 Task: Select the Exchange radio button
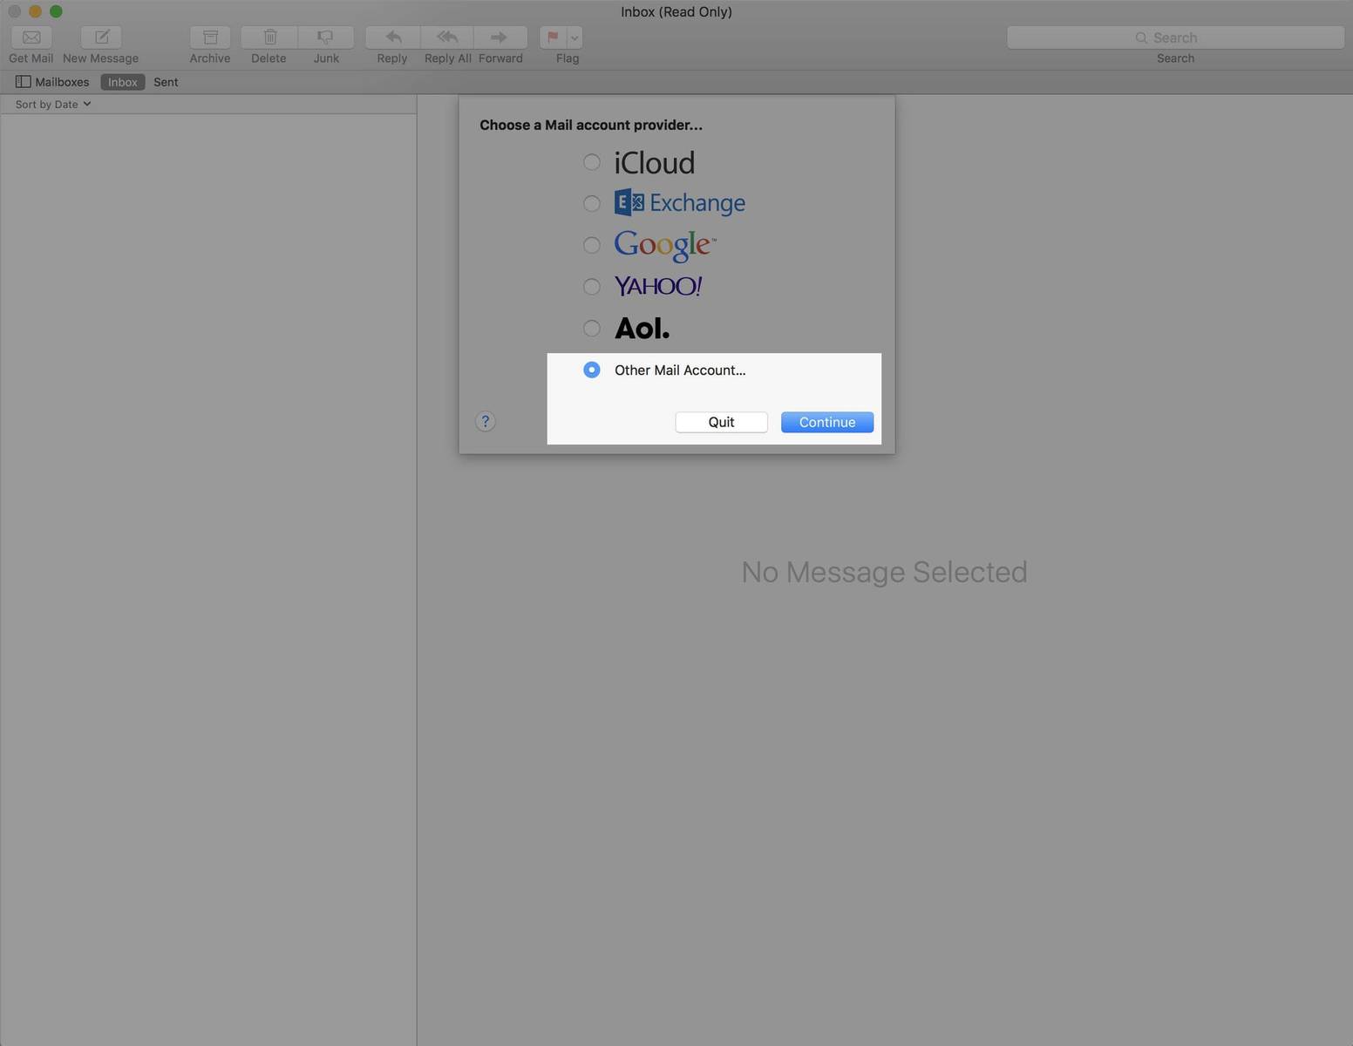click(x=591, y=203)
